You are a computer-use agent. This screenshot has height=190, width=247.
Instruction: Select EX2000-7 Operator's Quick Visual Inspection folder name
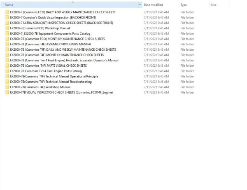[x=53, y=17]
